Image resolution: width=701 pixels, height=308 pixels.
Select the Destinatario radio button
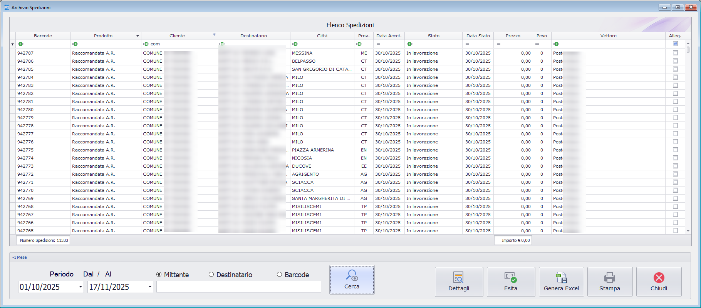point(211,275)
